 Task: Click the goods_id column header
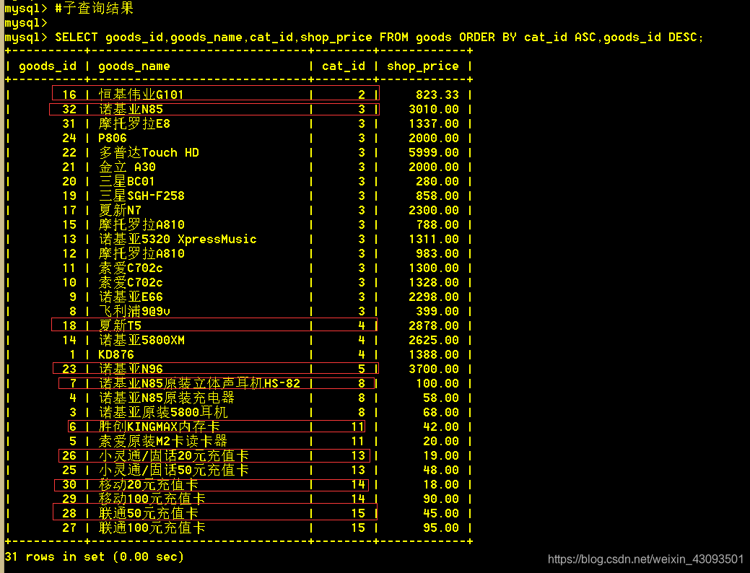click(48, 66)
